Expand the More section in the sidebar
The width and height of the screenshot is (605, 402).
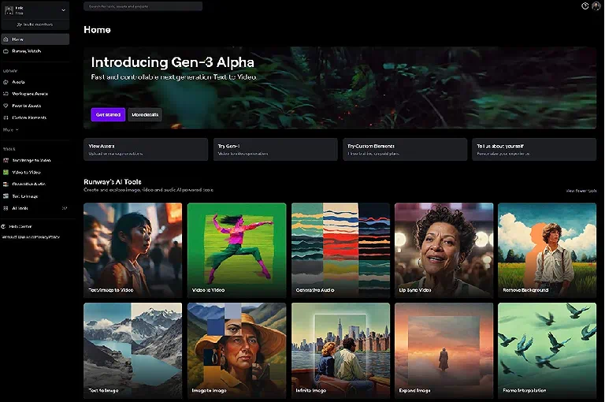[x=10, y=130]
